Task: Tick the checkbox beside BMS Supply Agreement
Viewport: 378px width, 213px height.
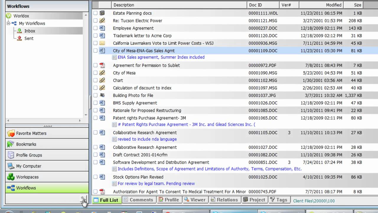Action: coord(95,103)
